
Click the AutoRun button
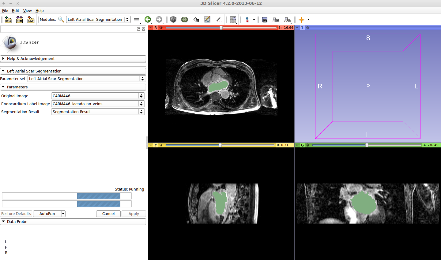pyautogui.click(x=47, y=214)
